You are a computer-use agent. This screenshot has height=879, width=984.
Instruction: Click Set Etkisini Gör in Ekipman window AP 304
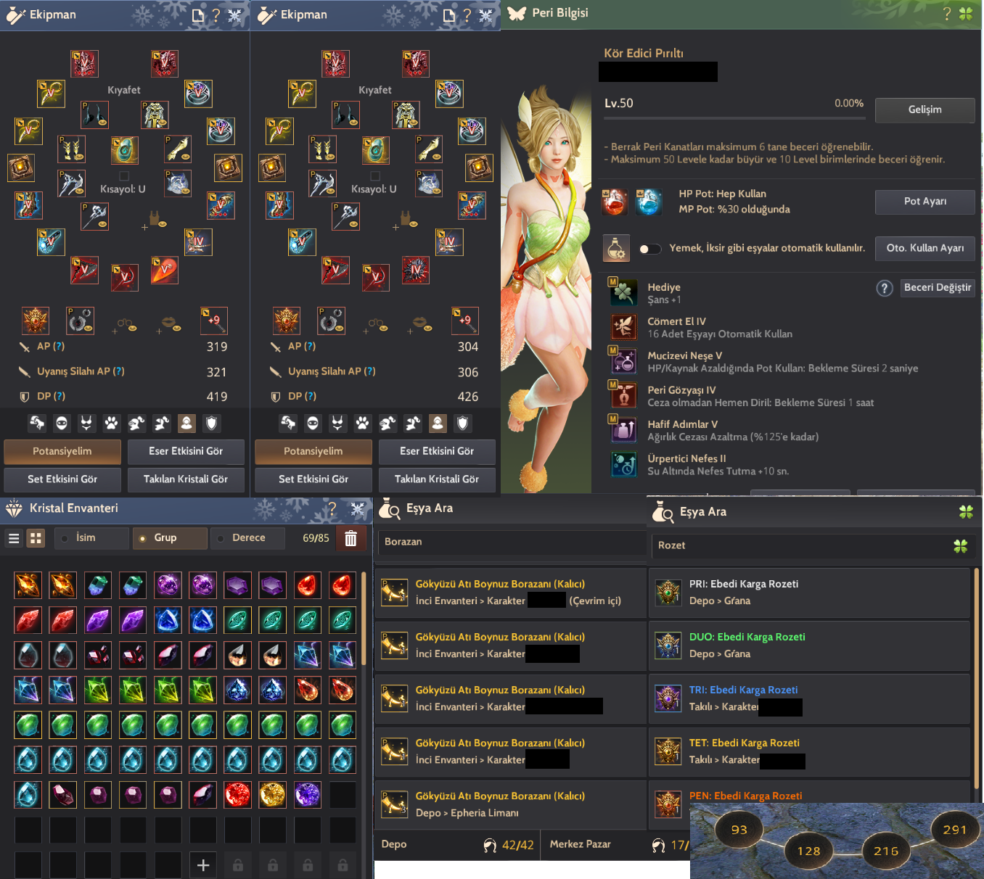tap(313, 480)
